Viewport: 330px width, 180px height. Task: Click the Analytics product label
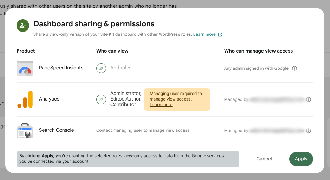pos(49,99)
